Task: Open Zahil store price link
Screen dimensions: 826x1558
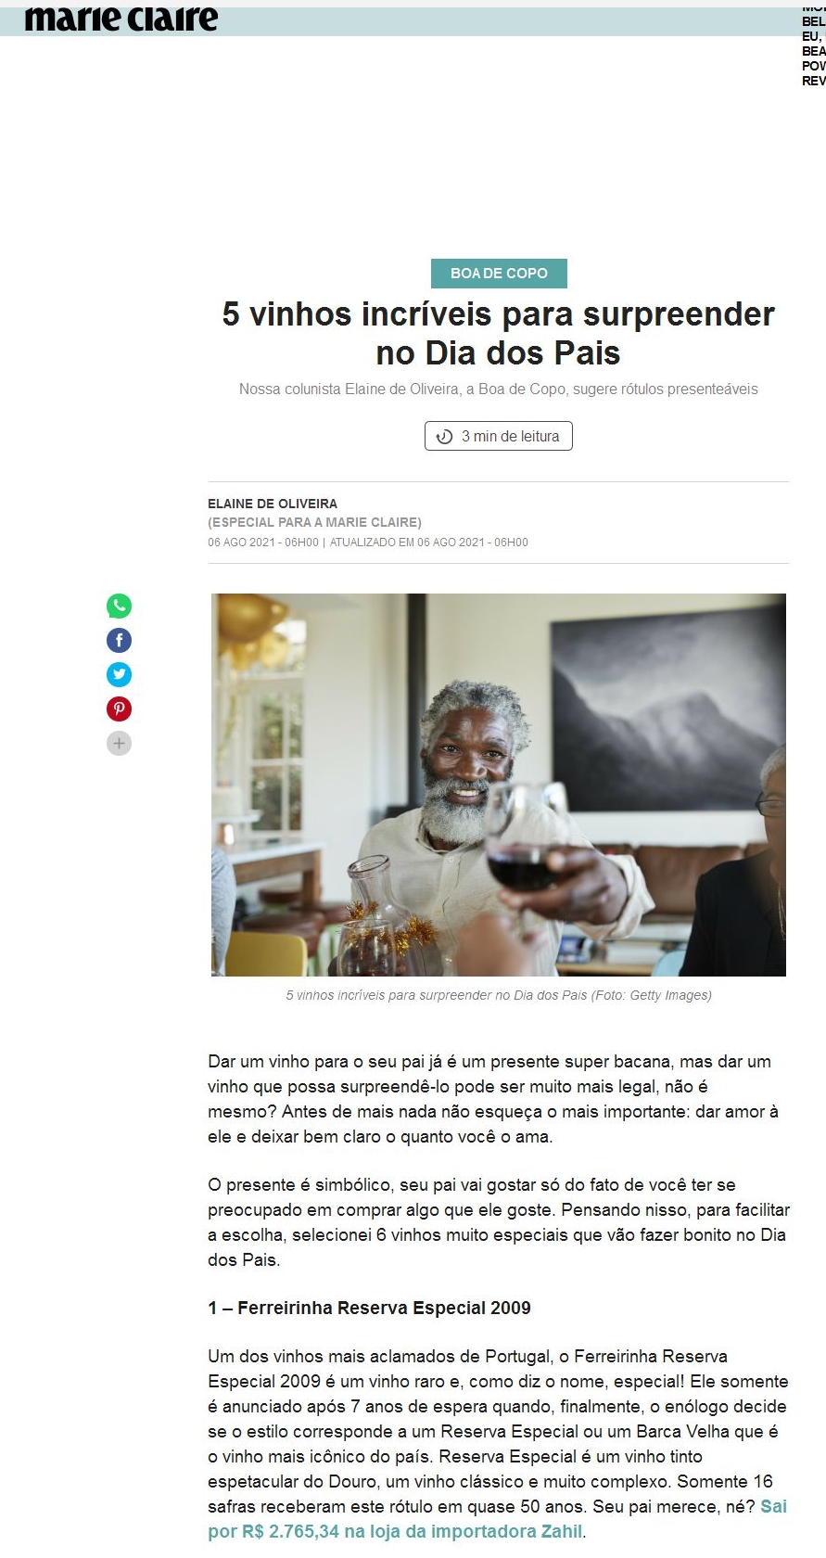Action: [x=497, y=1519]
